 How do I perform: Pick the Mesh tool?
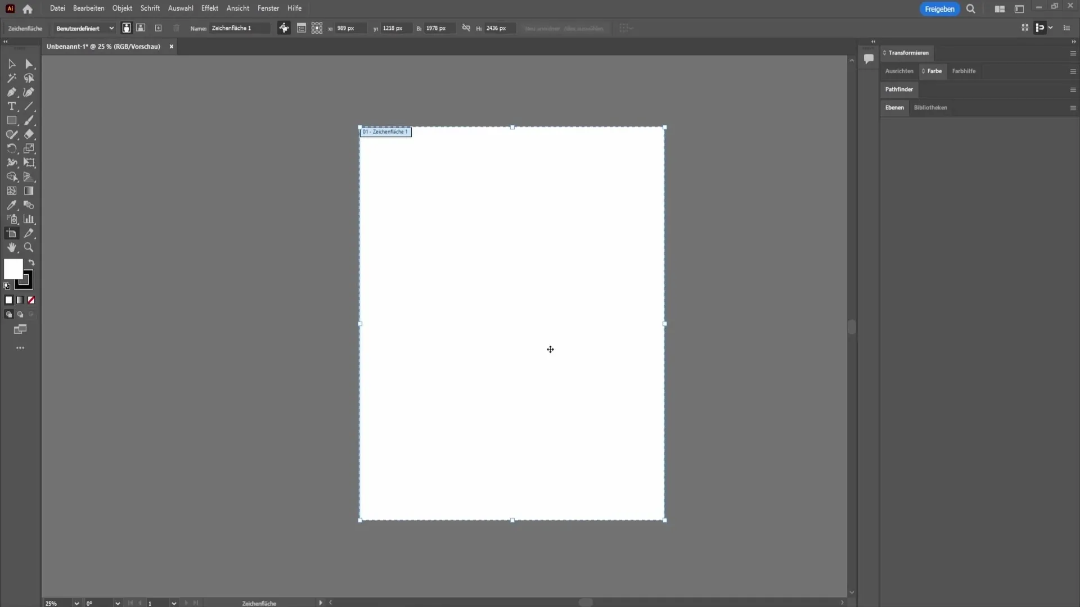[x=11, y=191]
